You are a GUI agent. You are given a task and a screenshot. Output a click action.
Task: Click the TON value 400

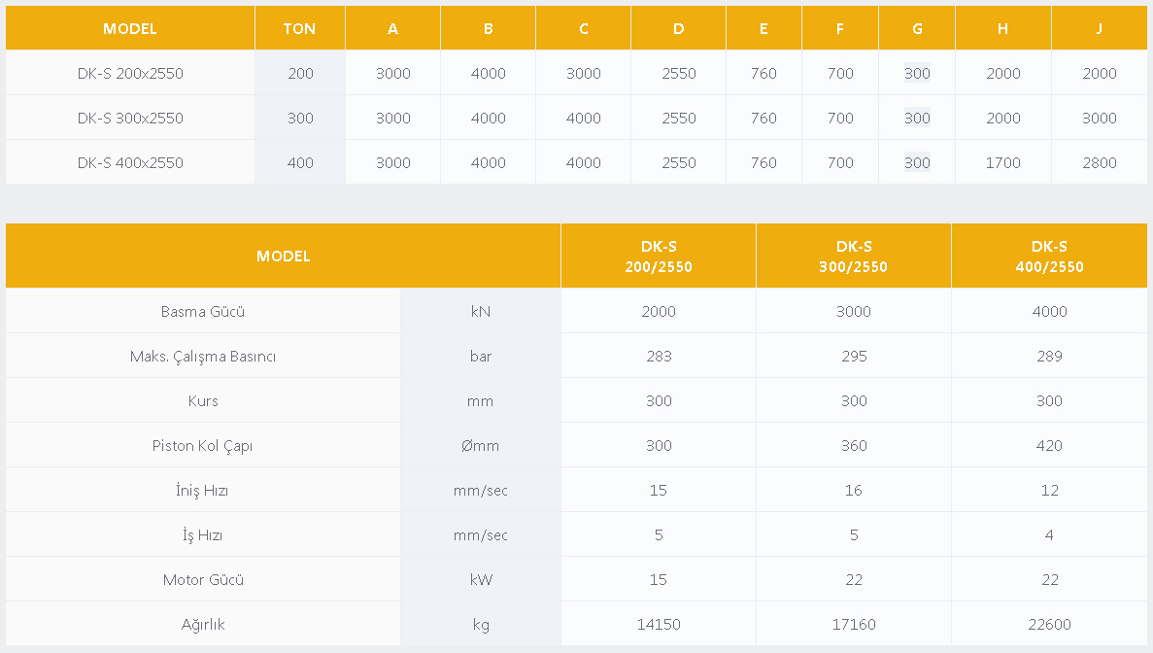pos(300,163)
